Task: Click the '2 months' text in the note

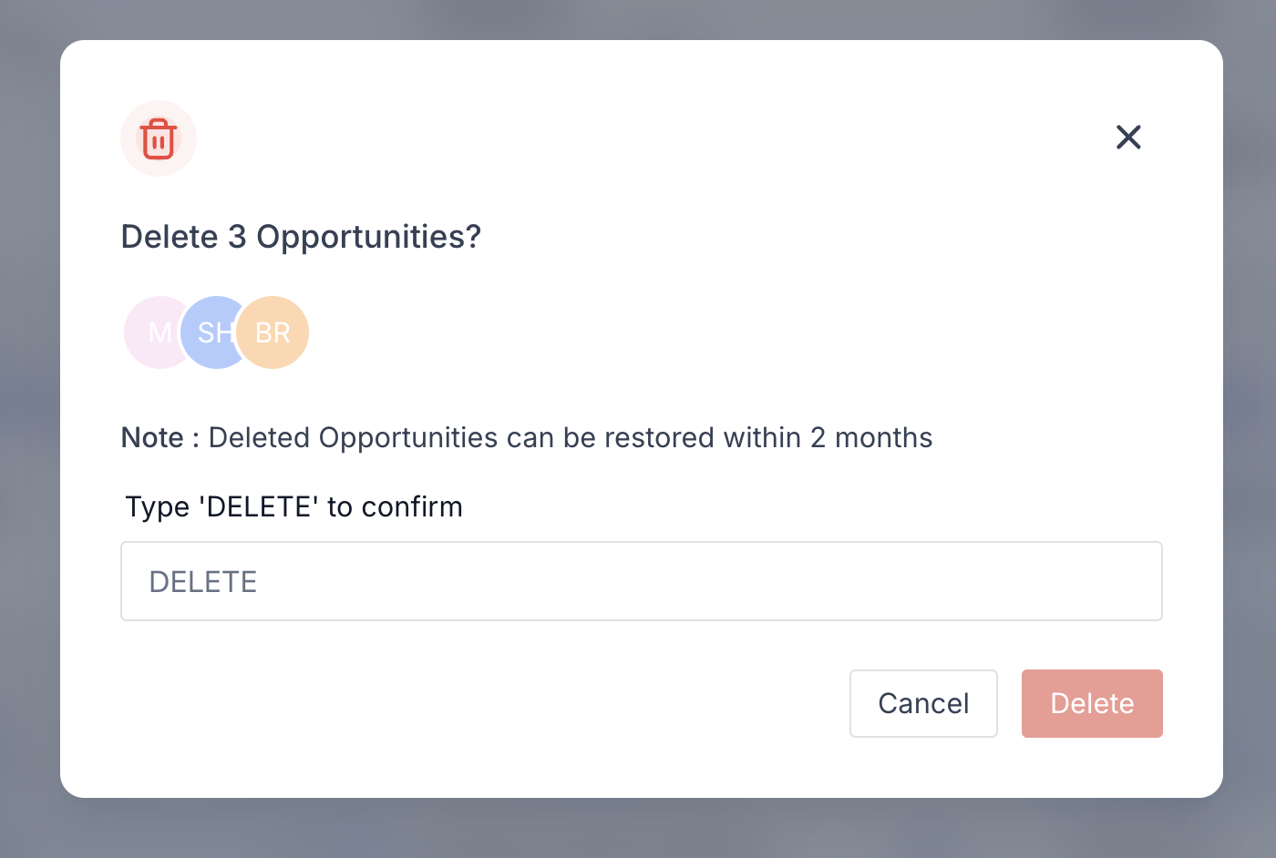Action: [871, 438]
